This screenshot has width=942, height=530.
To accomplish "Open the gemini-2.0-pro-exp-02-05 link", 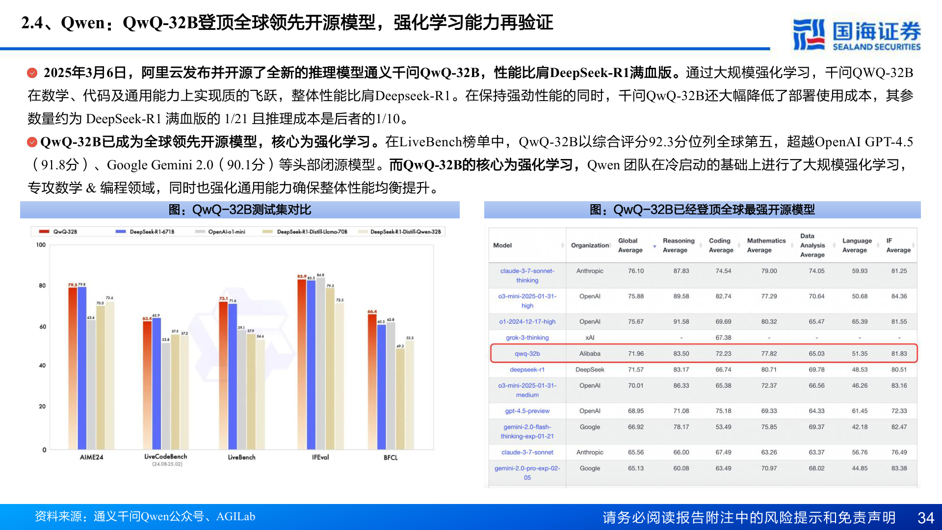I will 527,473.
